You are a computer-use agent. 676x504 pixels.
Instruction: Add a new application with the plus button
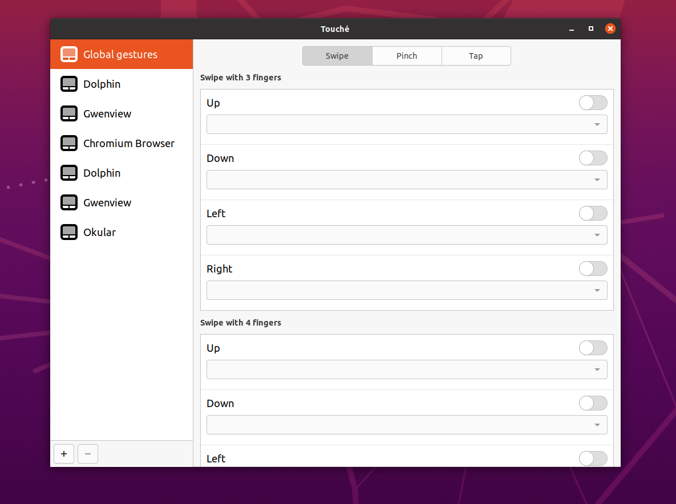click(x=63, y=454)
